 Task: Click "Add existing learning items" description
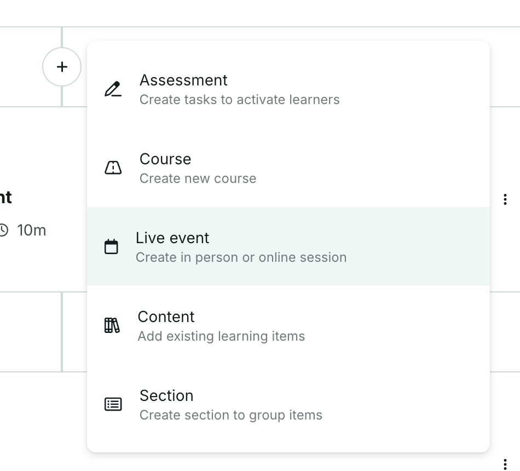[x=221, y=336]
